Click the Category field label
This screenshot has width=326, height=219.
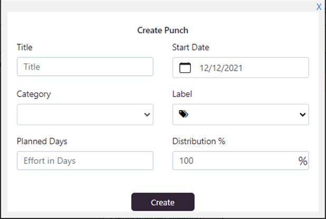click(x=34, y=94)
